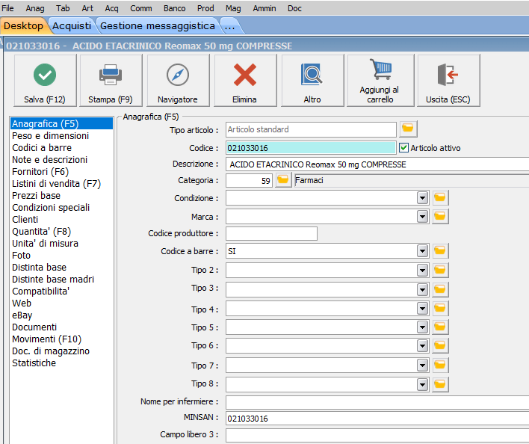Click the Stampa (F9) printer icon
The width and height of the screenshot is (529, 444).
coord(111,75)
